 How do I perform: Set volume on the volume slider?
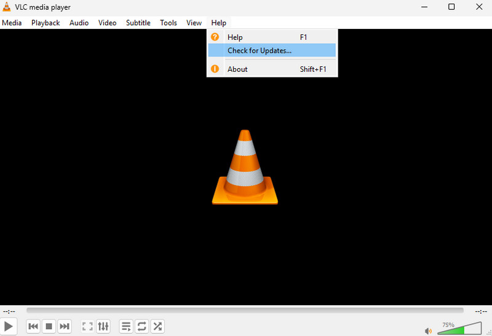pos(460,329)
